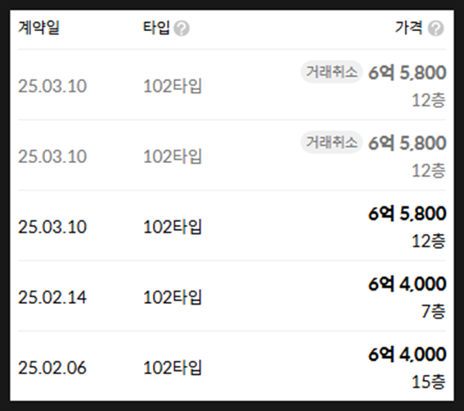This screenshot has height=411, width=464.
Task: Click 6억 4,000 price on 15층
Action: [x=408, y=355]
